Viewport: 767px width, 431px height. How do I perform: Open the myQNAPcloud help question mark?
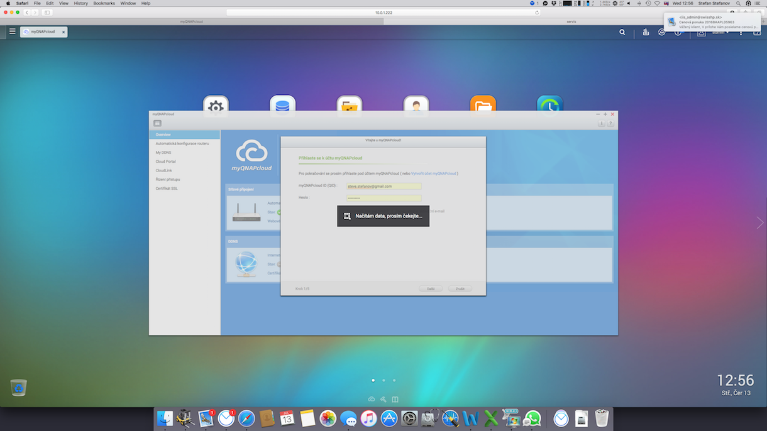click(610, 124)
